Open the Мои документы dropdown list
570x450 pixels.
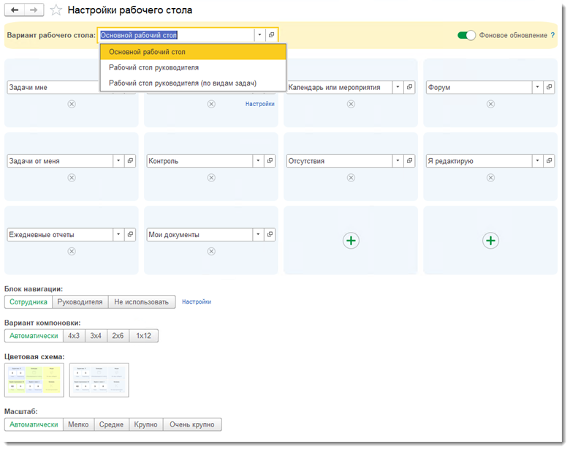tap(259, 235)
